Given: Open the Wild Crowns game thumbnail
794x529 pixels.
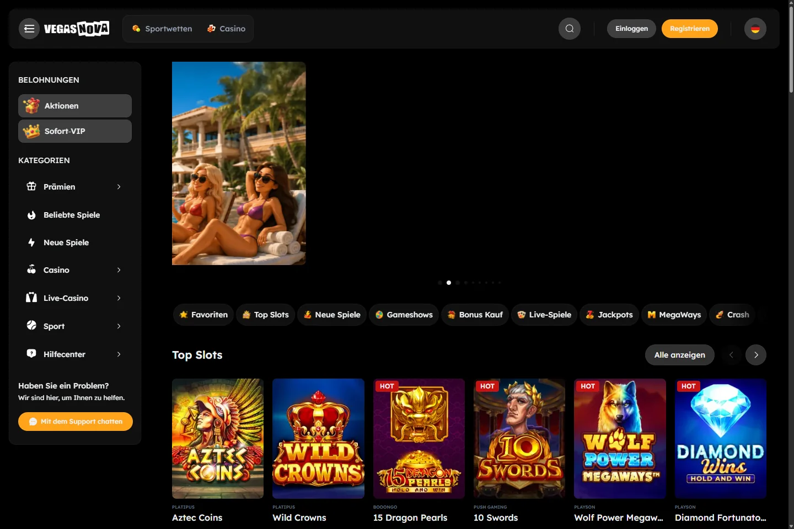Looking at the screenshot, I should click(318, 439).
